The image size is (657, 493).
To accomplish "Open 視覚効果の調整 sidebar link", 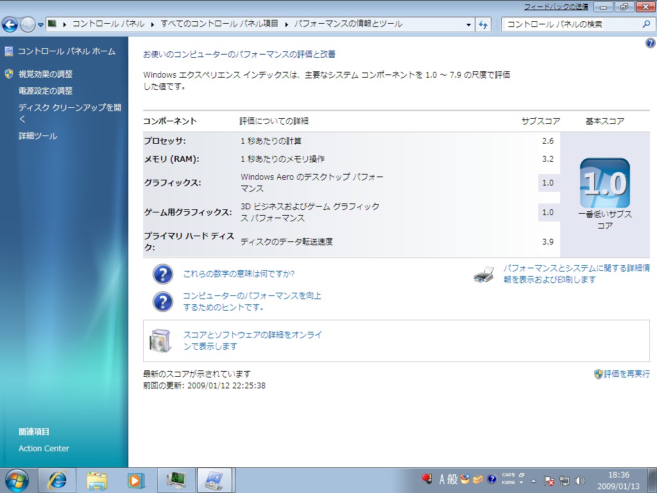I will coord(46,74).
